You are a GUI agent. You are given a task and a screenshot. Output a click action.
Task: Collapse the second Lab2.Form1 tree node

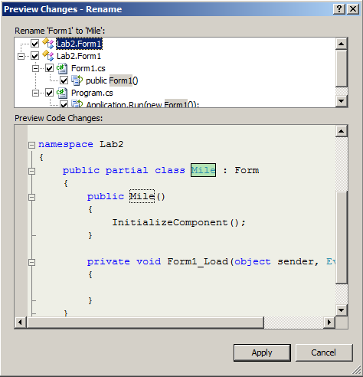(21, 56)
